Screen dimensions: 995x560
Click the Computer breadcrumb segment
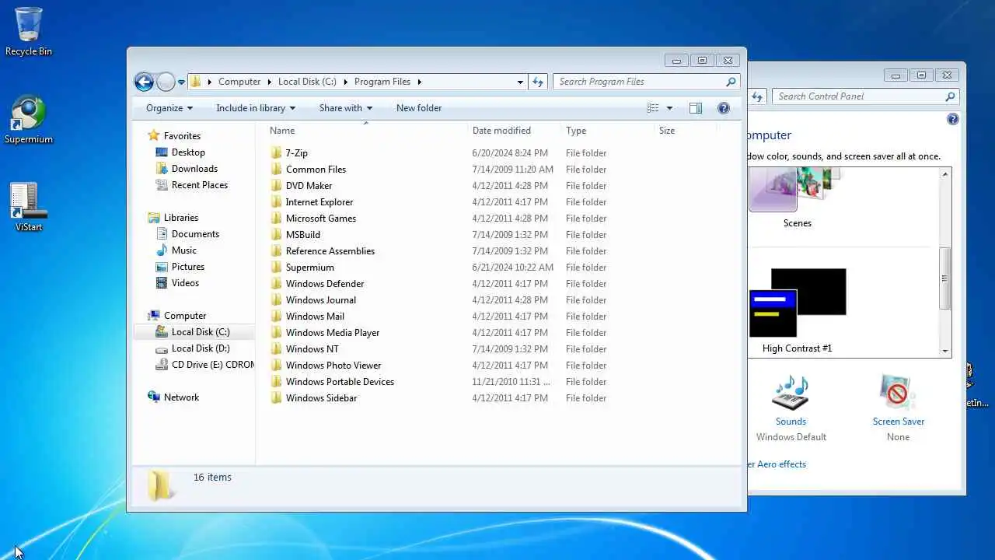click(x=239, y=82)
